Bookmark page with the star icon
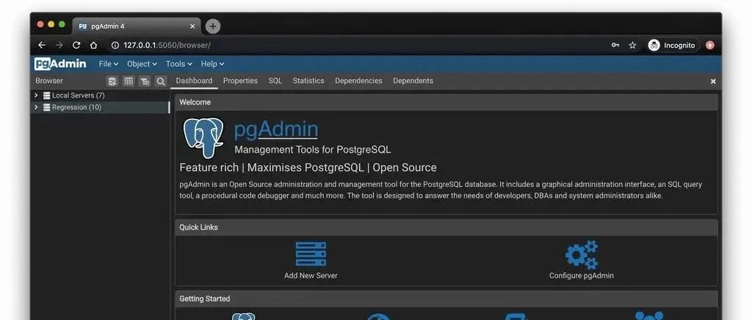The height and width of the screenshot is (320, 752). click(632, 45)
